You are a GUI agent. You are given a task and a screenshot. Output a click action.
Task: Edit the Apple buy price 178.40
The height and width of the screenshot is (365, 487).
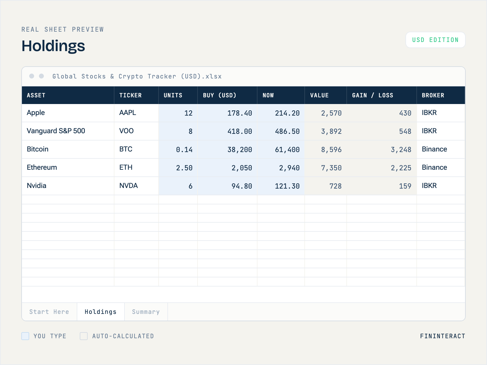click(x=227, y=113)
